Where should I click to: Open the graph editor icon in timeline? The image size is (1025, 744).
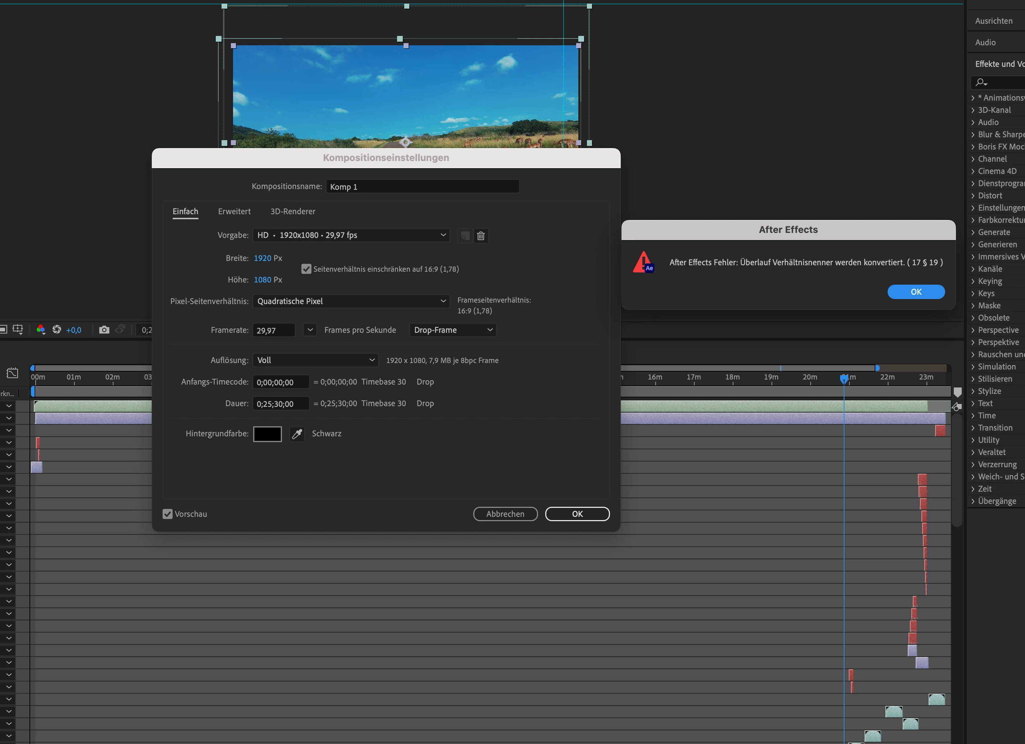click(13, 373)
